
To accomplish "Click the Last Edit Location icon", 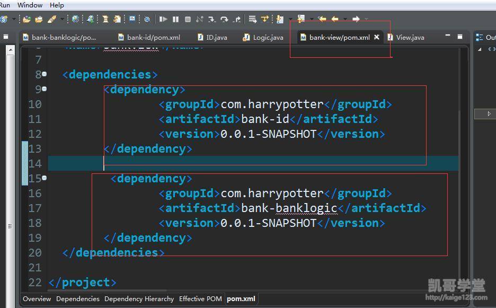I will click(x=322, y=19).
